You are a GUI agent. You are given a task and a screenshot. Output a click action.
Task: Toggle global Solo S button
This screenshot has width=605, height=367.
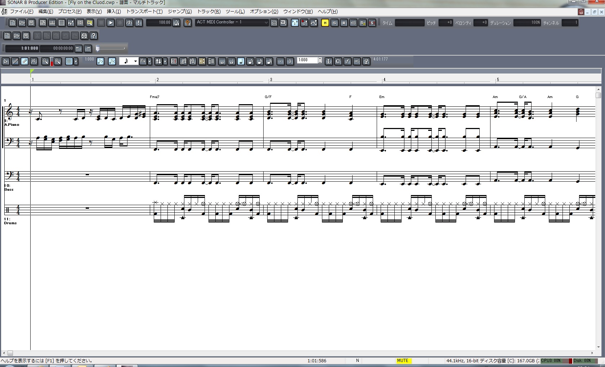point(335,23)
